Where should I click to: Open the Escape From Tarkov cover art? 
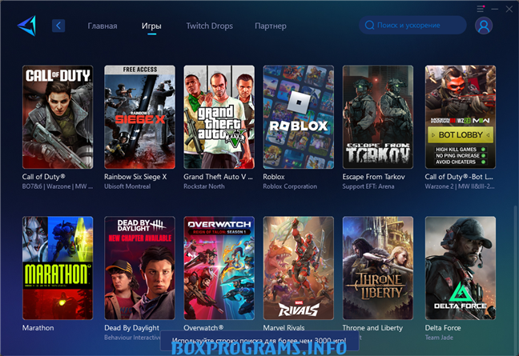click(x=378, y=117)
